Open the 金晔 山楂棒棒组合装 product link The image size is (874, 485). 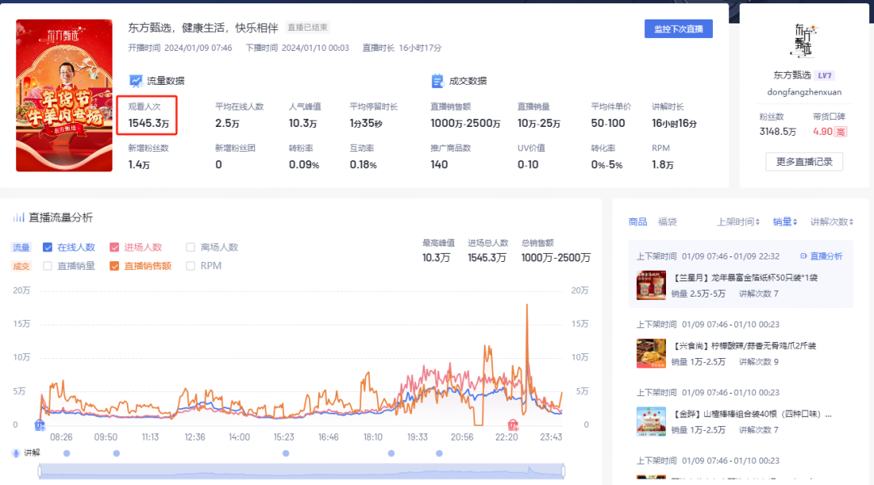(753, 415)
